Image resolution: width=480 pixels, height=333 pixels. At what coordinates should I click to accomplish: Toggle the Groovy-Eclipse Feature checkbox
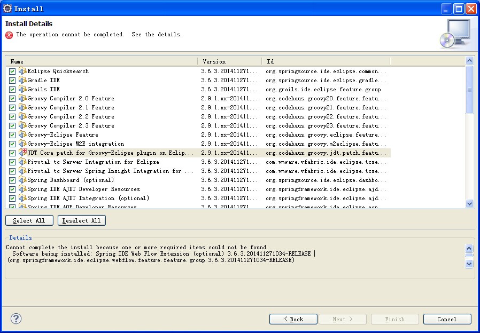click(x=12, y=135)
